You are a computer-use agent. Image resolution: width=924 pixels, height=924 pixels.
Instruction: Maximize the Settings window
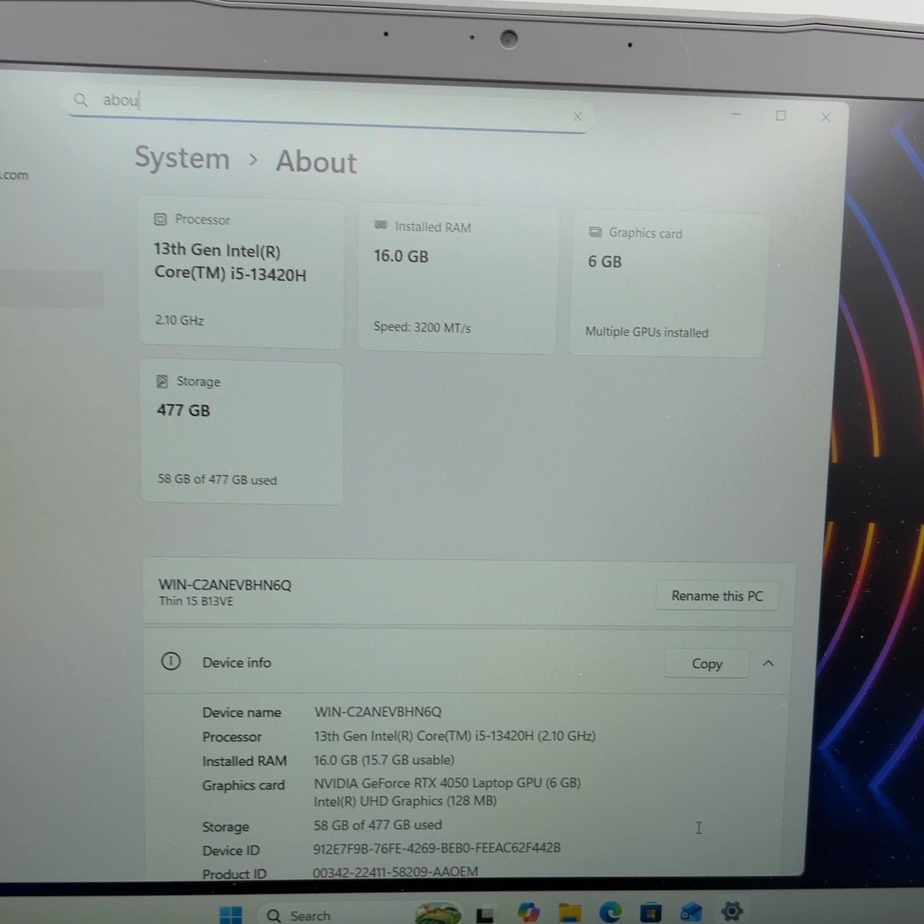781,116
